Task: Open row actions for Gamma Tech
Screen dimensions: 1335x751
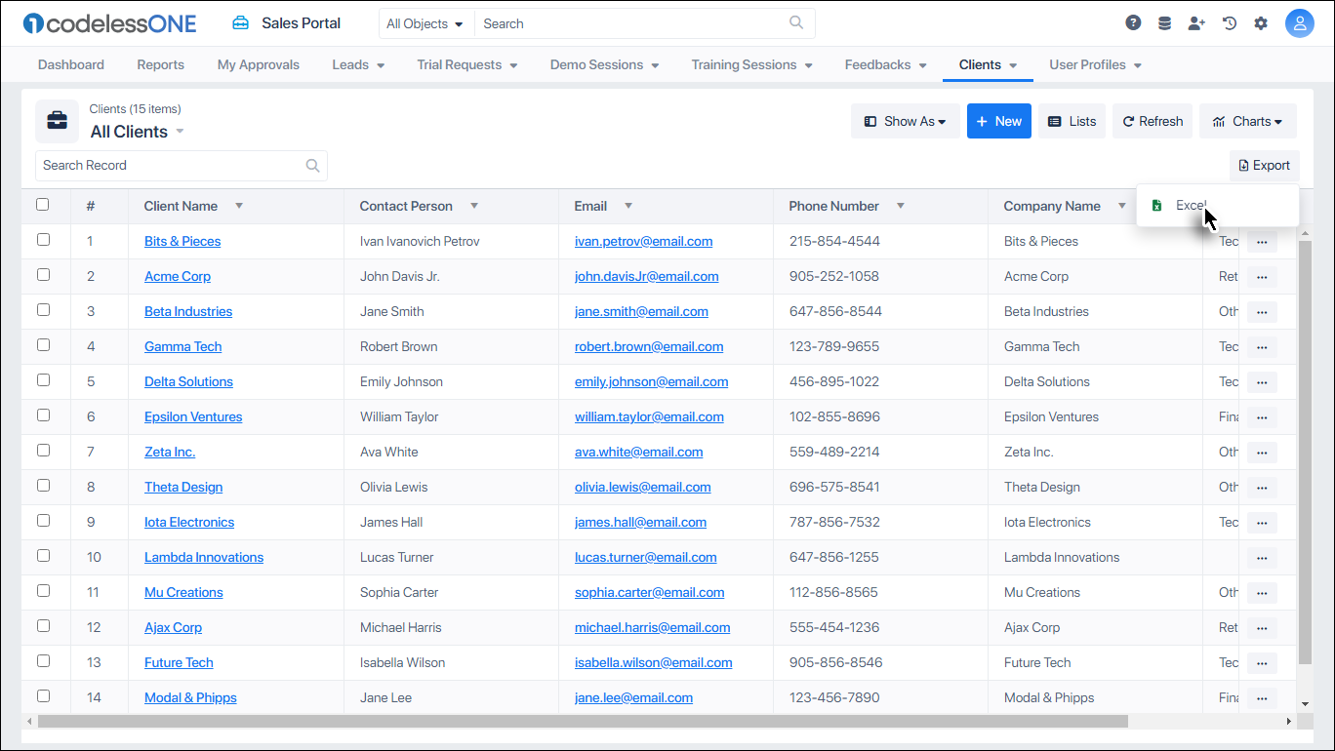Action: tap(1262, 347)
